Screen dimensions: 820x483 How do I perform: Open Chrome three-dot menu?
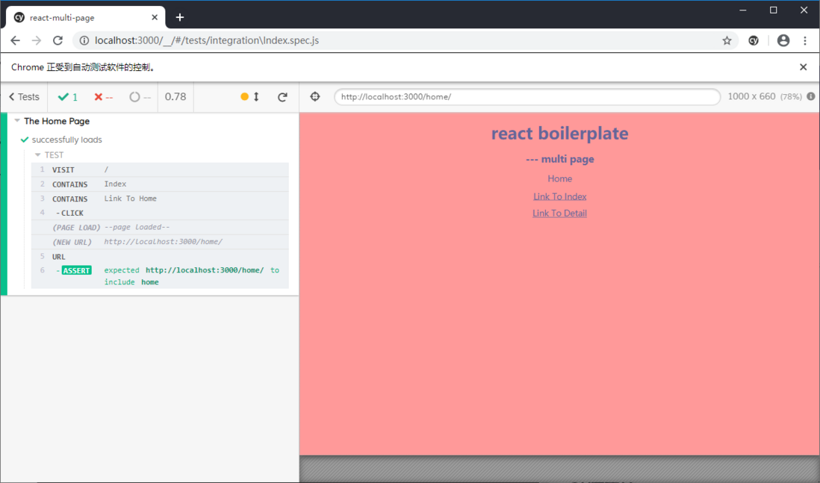805,40
